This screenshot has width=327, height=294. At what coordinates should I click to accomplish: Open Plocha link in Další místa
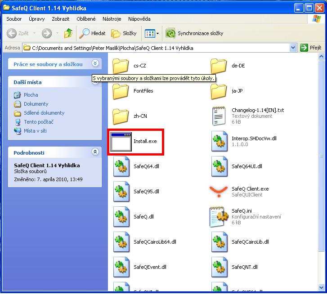point(31,95)
